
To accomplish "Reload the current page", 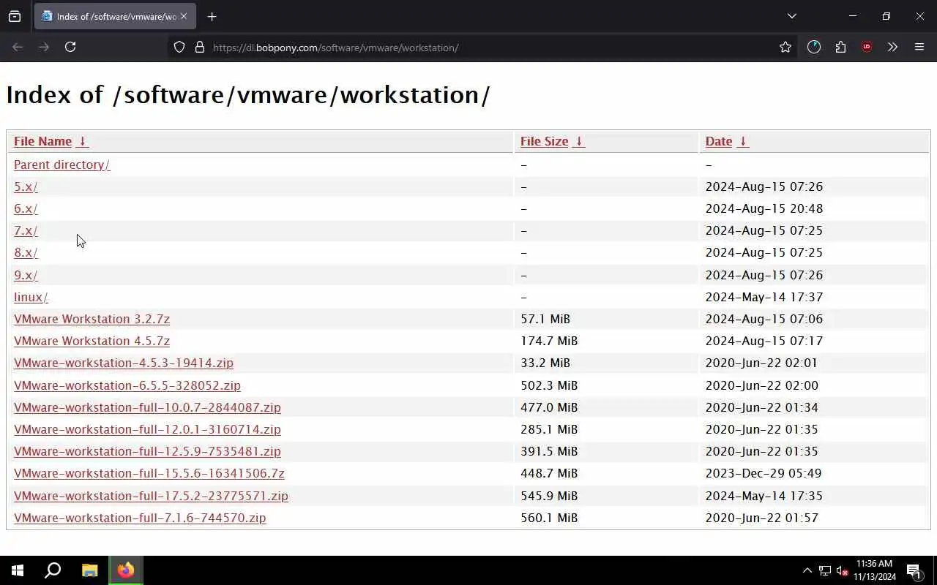I will click(x=70, y=47).
